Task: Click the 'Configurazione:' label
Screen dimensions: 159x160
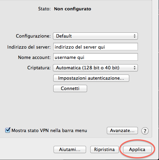Action: pyautogui.click(x=33, y=36)
